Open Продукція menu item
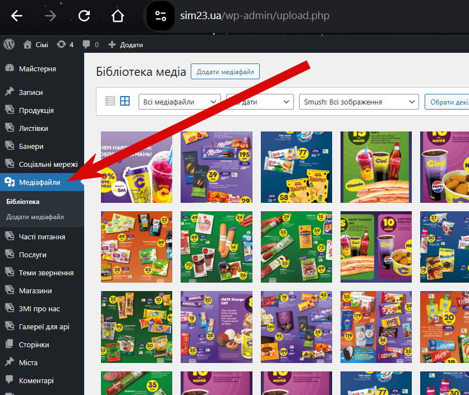The height and width of the screenshot is (395, 469). (x=36, y=111)
